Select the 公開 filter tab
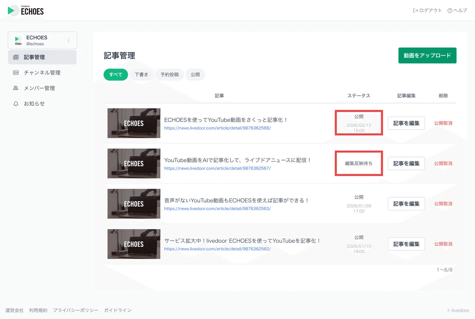The width and height of the screenshot is (475, 319). pos(195,74)
